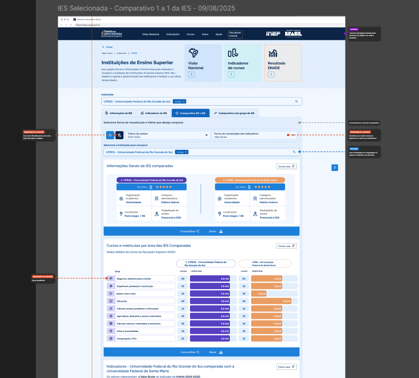Click the Voltar back link

click(x=107, y=47)
